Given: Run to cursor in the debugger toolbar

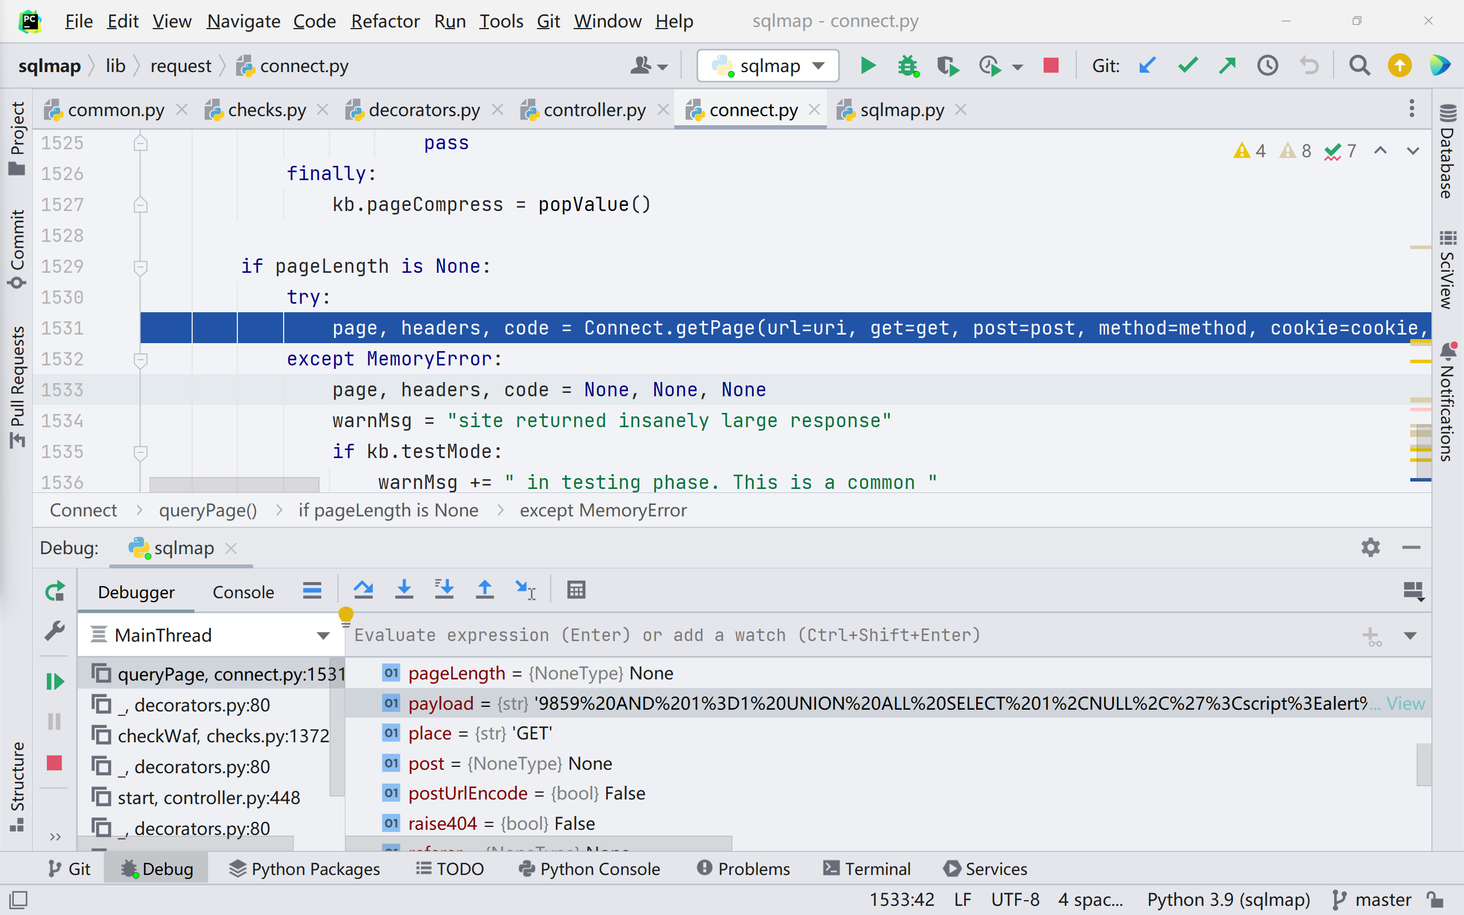Looking at the screenshot, I should pyautogui.click(x=524, y=589).
